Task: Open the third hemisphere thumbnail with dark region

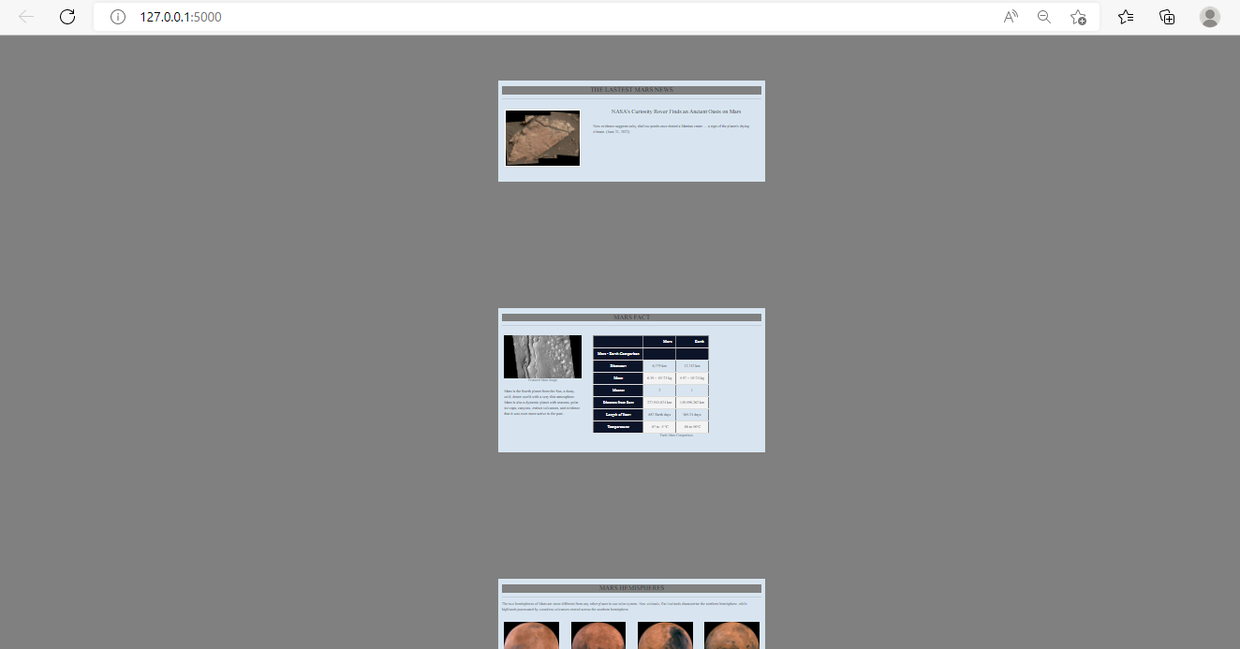Action: point(665,636)
